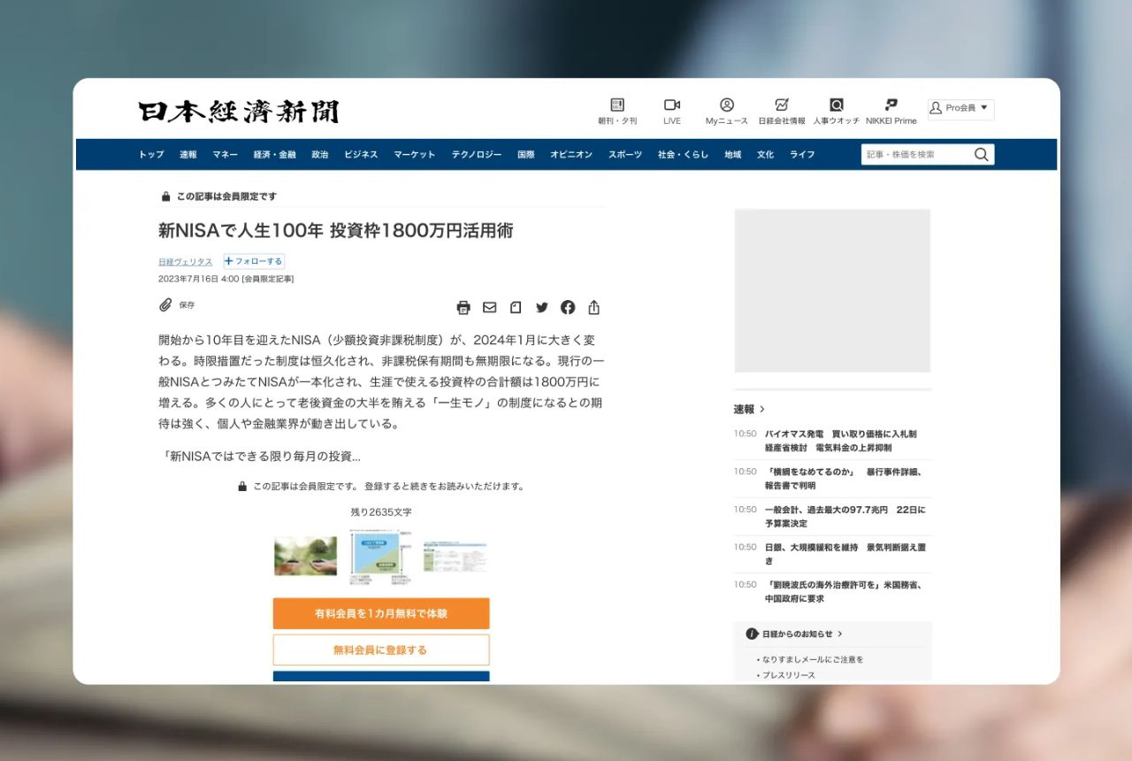Open the Myニュース profile icon
This screenshot has width=1132, height=761.
click(x=727, y=104)
